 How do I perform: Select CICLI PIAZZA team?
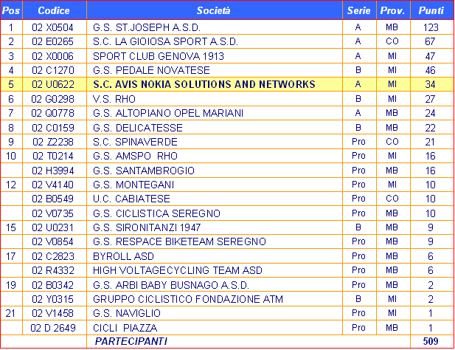(x=125, y=328)
